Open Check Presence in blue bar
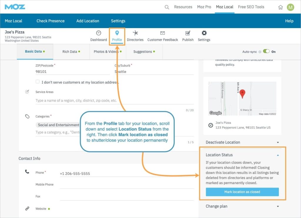 pos(51,21)
